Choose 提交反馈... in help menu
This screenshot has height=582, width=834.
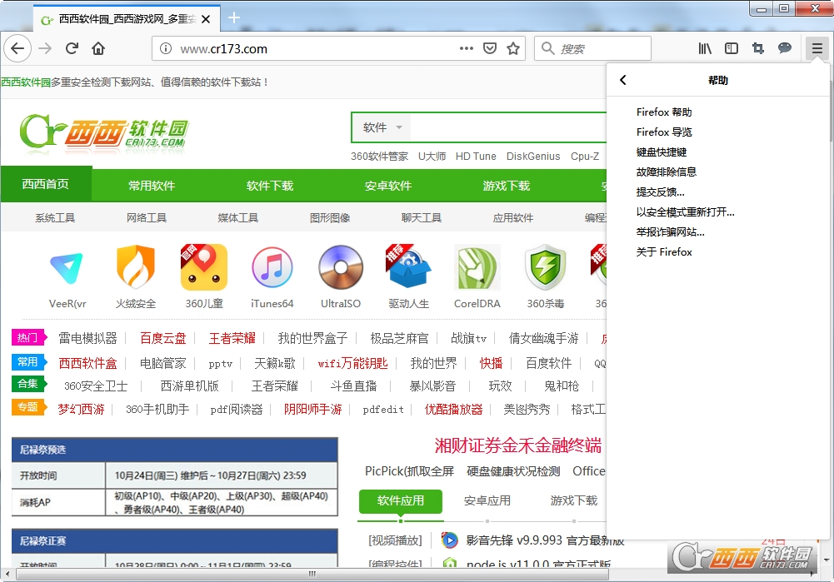click(x=660, y=192)
